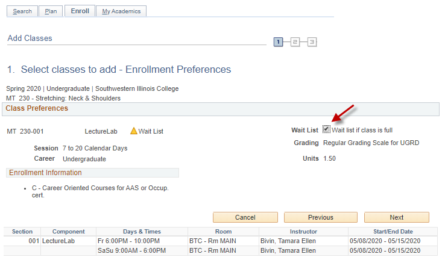Click the step 1 progress indicator
445x257 pixels.
279,42
